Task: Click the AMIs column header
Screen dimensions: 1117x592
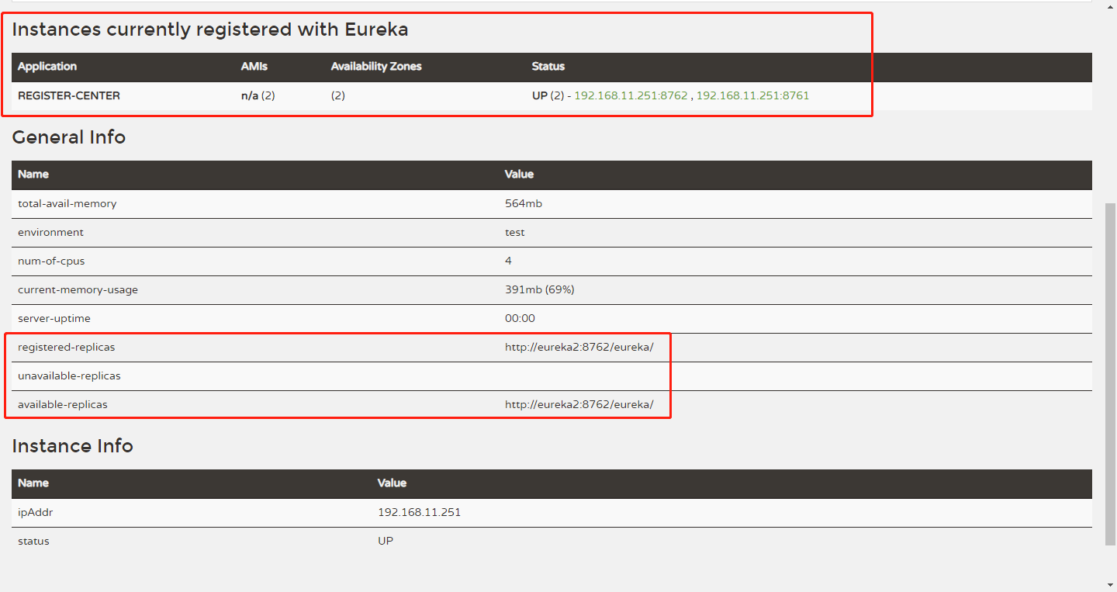Action: (x=254, y=67)
